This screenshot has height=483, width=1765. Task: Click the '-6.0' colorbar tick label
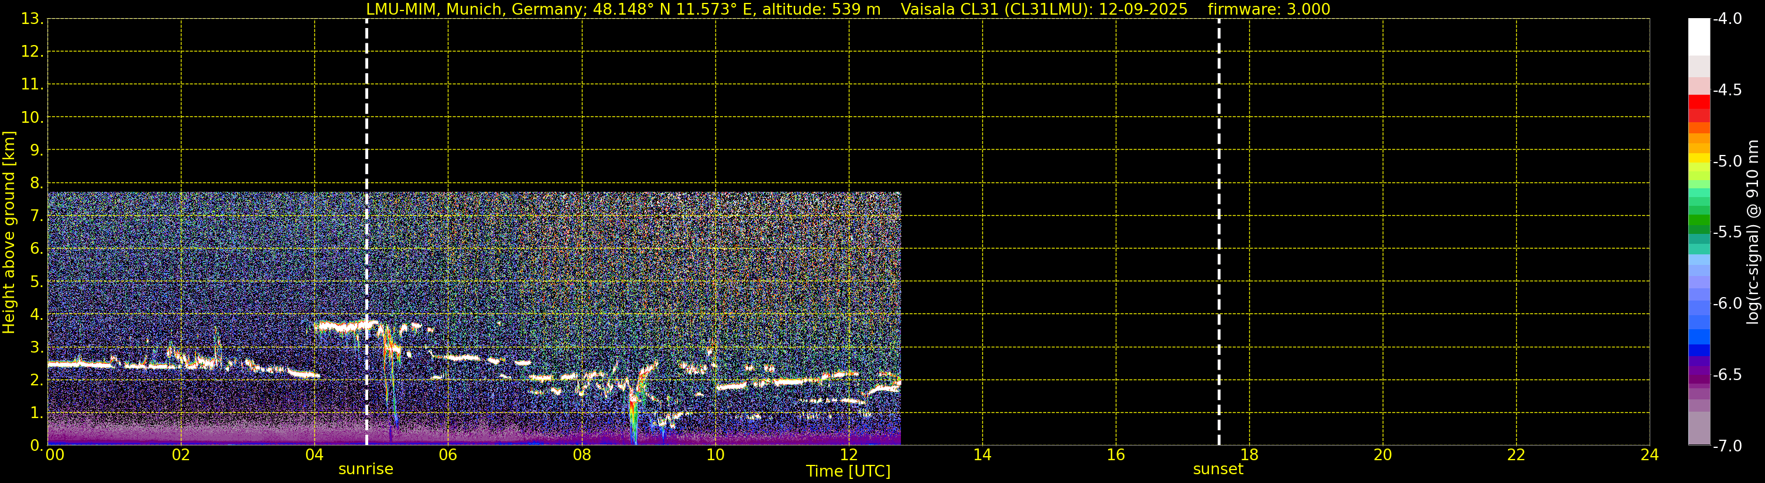(x=1728, y=303)
